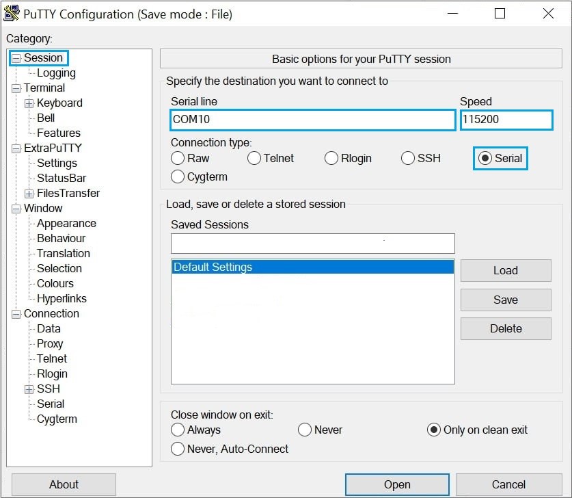Open the Colours category
572x498 pixels.
(55, 283)
